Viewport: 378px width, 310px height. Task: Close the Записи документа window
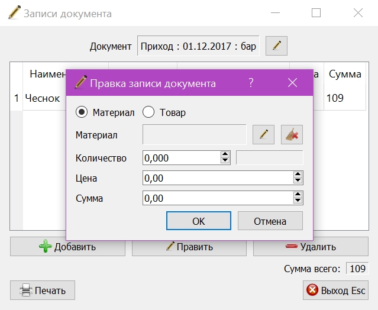click(358, 13)
